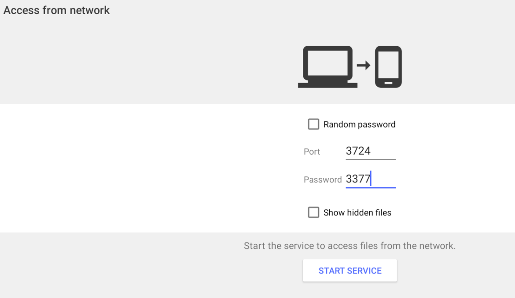Toggle the Random password checkbox off

click(313, 124)
